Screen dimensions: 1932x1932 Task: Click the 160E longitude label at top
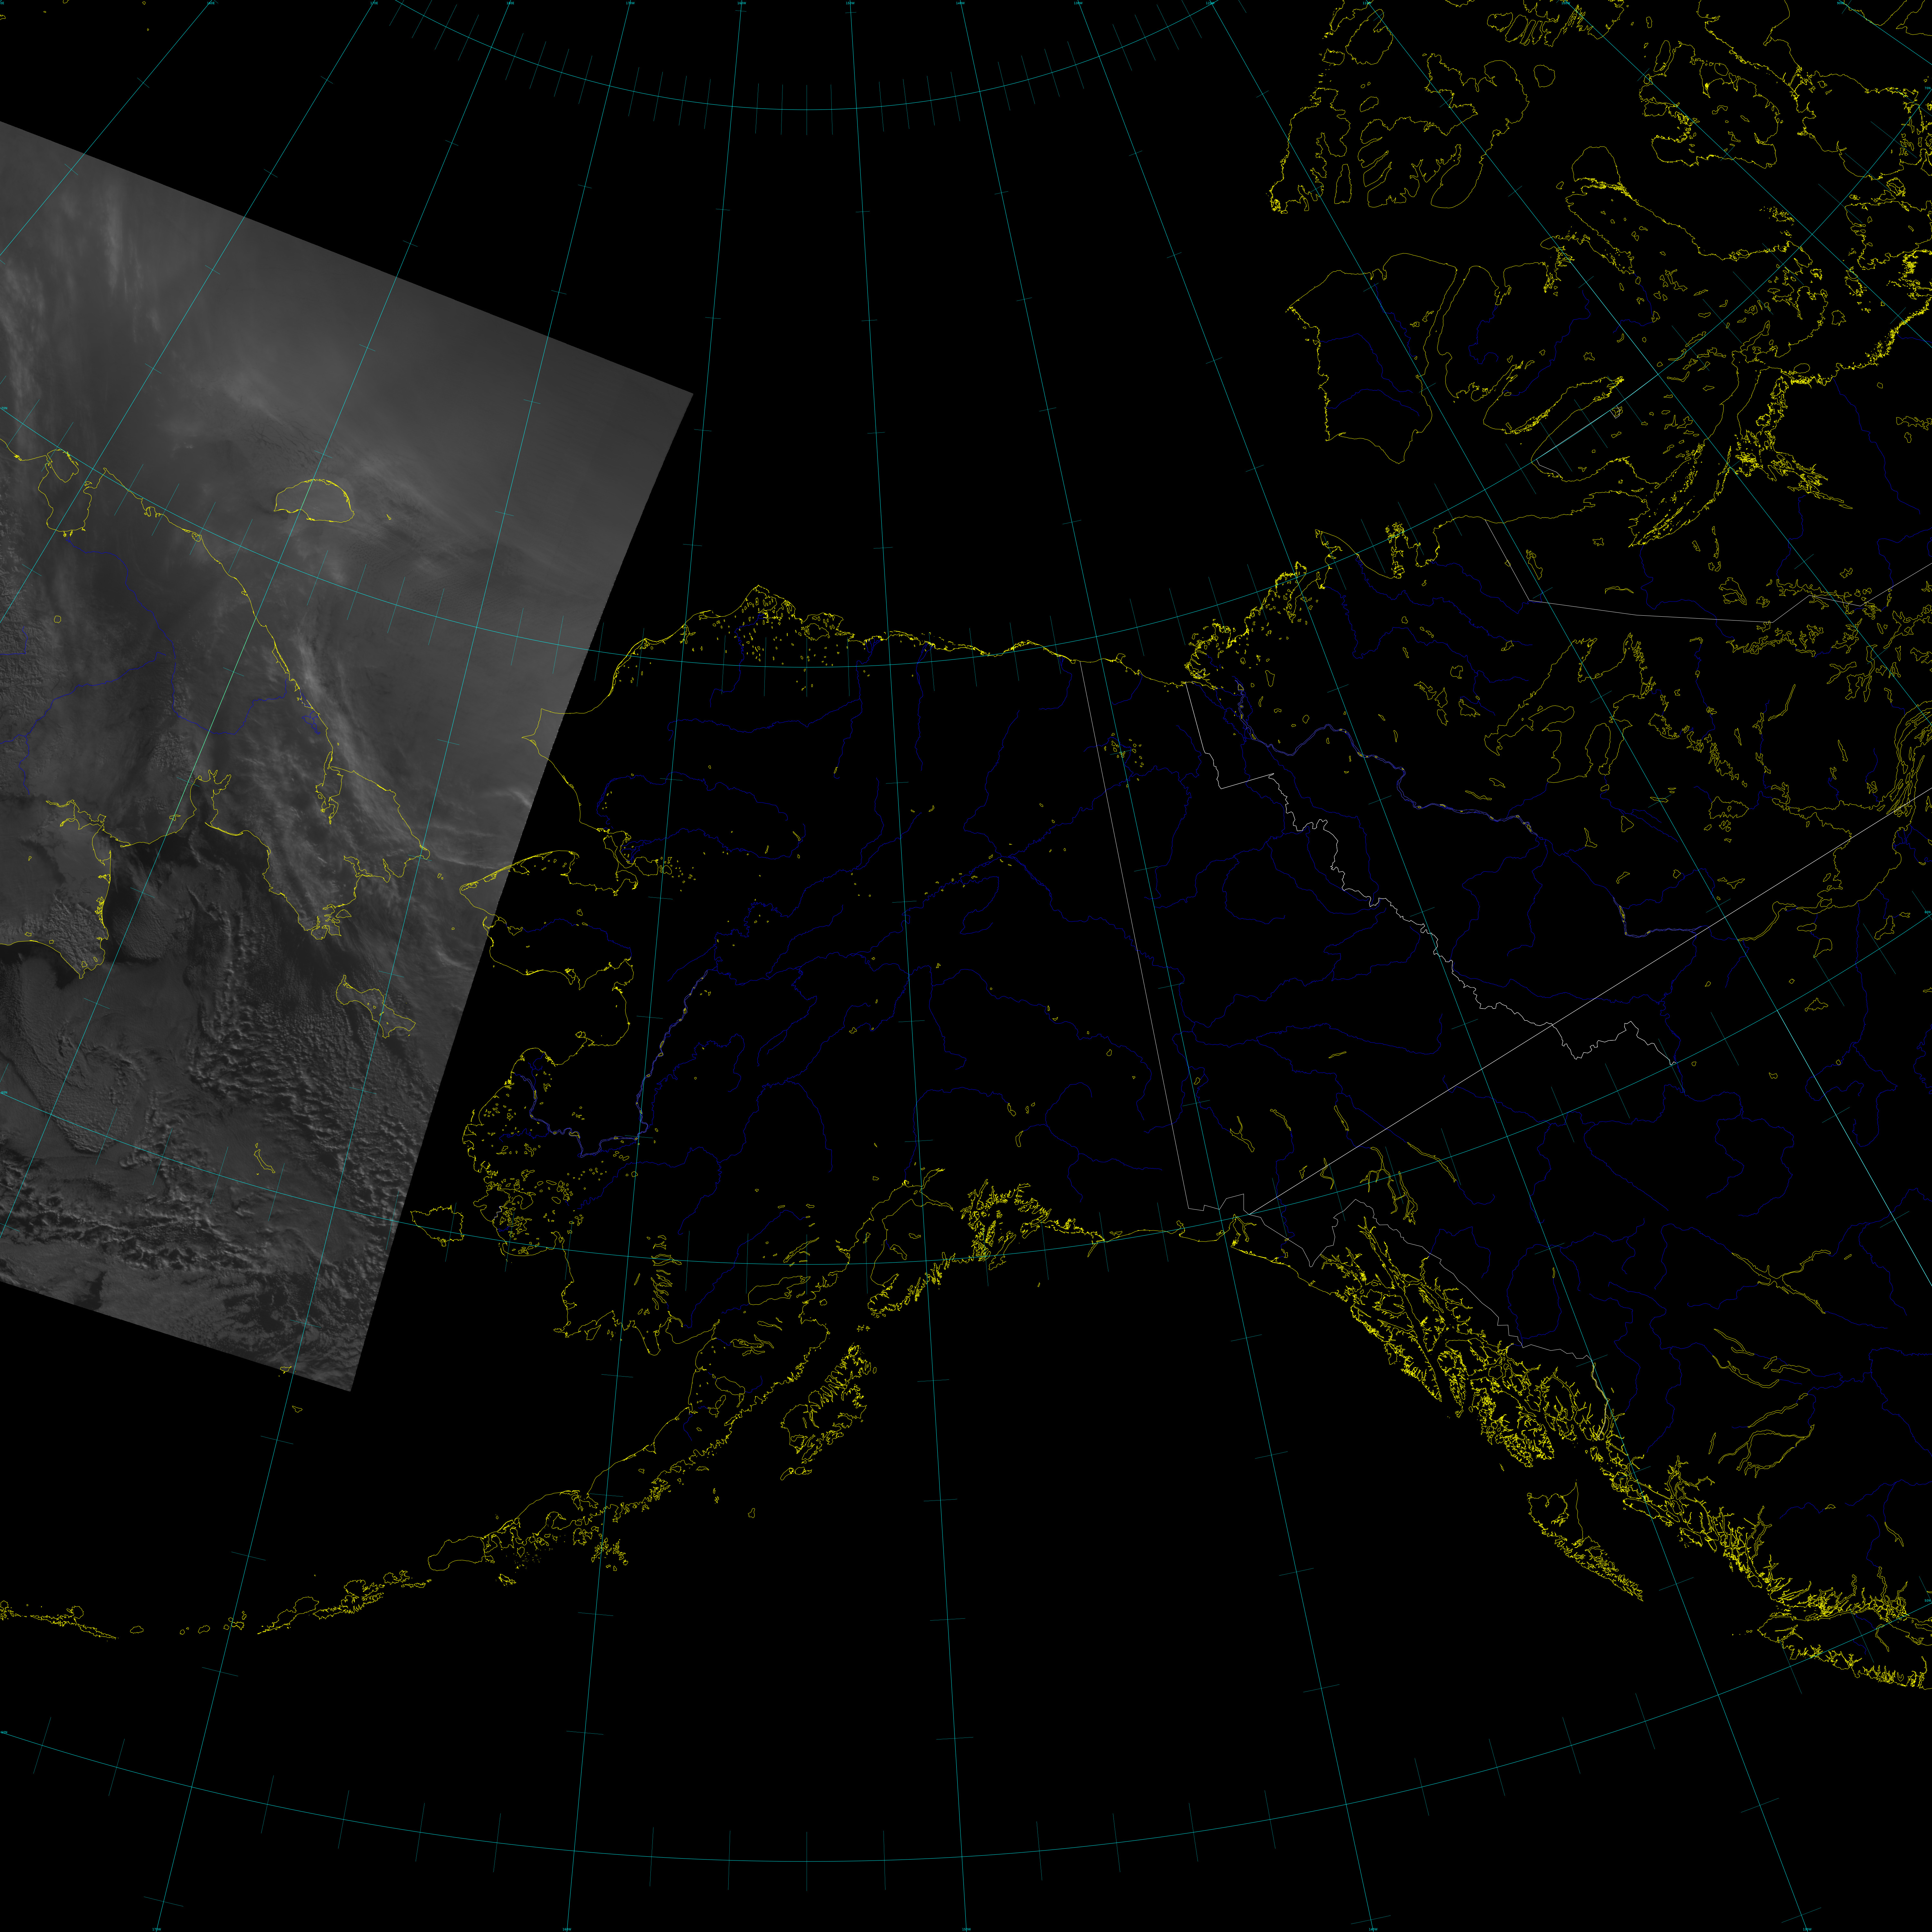coord(211,3)
